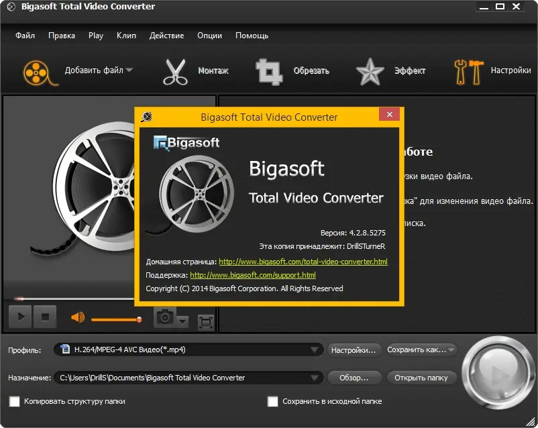The width and height of the screenshot is (538, 428).
Task: Click the film reel image in About dialog
Action: click(197, 194)
